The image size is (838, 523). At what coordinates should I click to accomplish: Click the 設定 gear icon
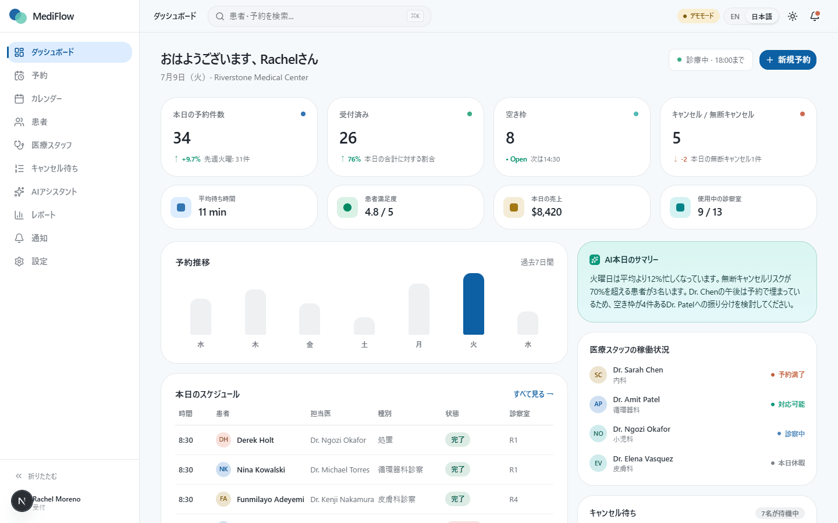(x=19, y=261)
